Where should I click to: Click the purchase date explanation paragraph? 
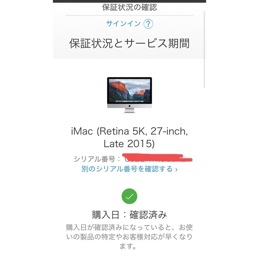pyautogui.click(x=129, y=237)
